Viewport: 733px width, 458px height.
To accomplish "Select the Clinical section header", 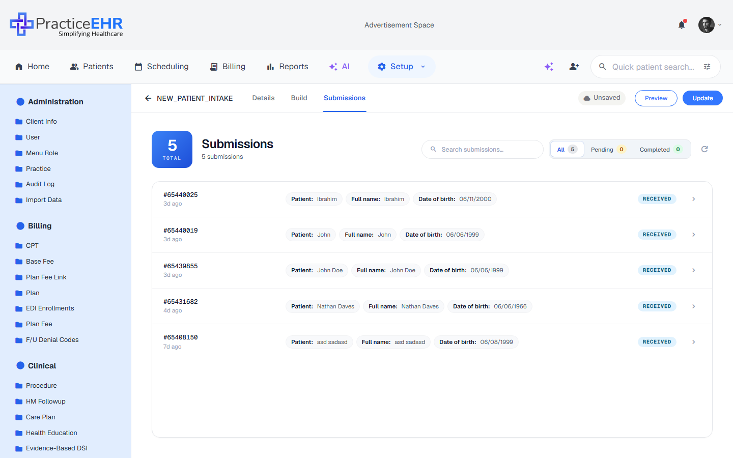I will click(36, 366).
